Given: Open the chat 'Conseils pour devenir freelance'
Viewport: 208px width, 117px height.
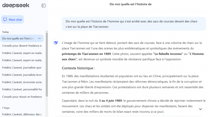Looking at the screenshot, I should point(22,45).
